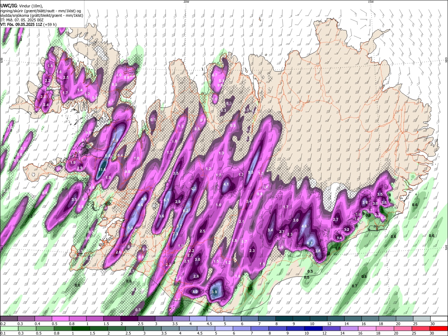448x336 pixels.
Task: Click the 6.2 precipitation value on the map
Action: coord(185,211)
